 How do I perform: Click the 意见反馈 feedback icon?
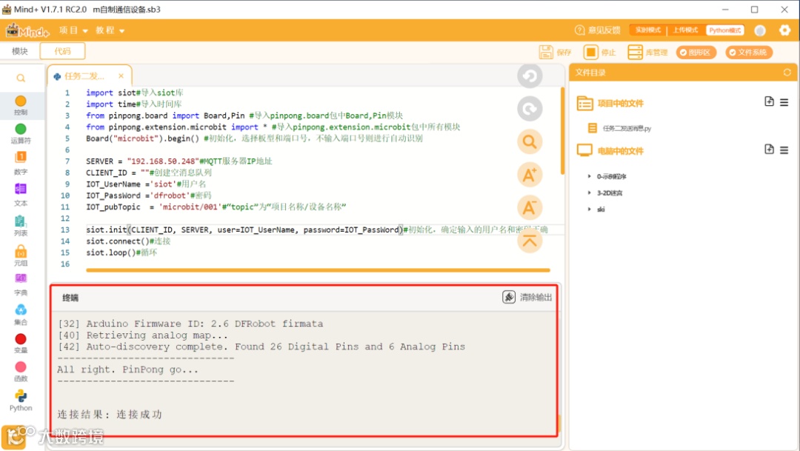[579, 30]
